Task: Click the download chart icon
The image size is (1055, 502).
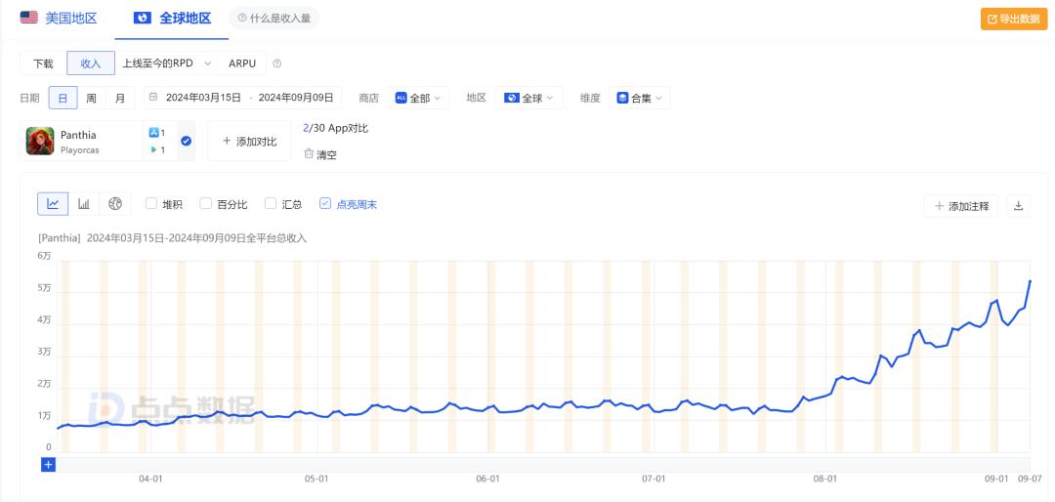Action: click(x=1018, y=206)
